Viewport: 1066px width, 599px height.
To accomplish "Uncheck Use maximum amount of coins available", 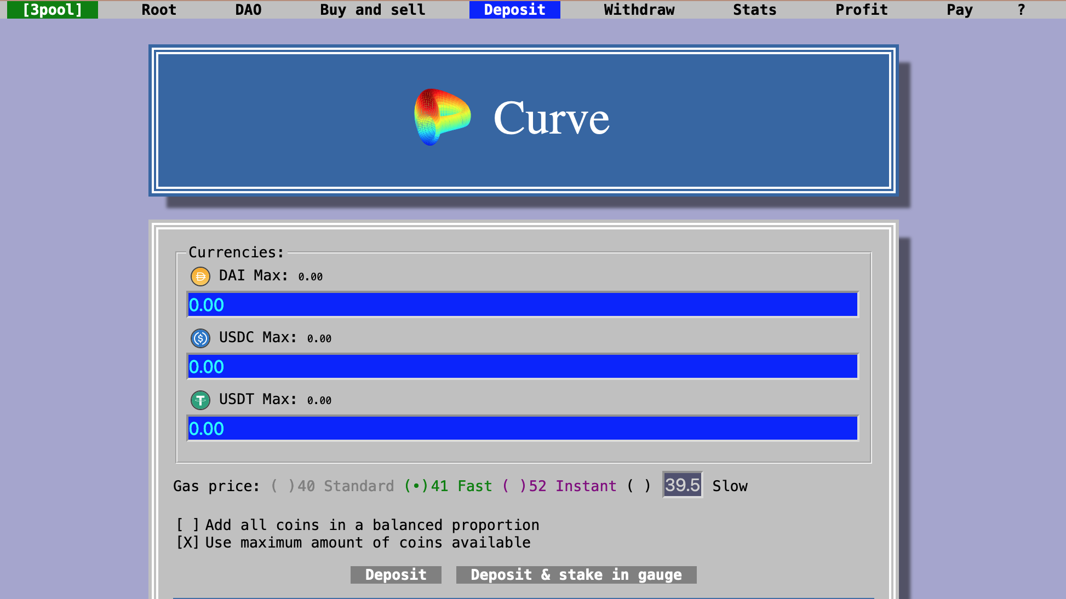I will click(187, 543).
